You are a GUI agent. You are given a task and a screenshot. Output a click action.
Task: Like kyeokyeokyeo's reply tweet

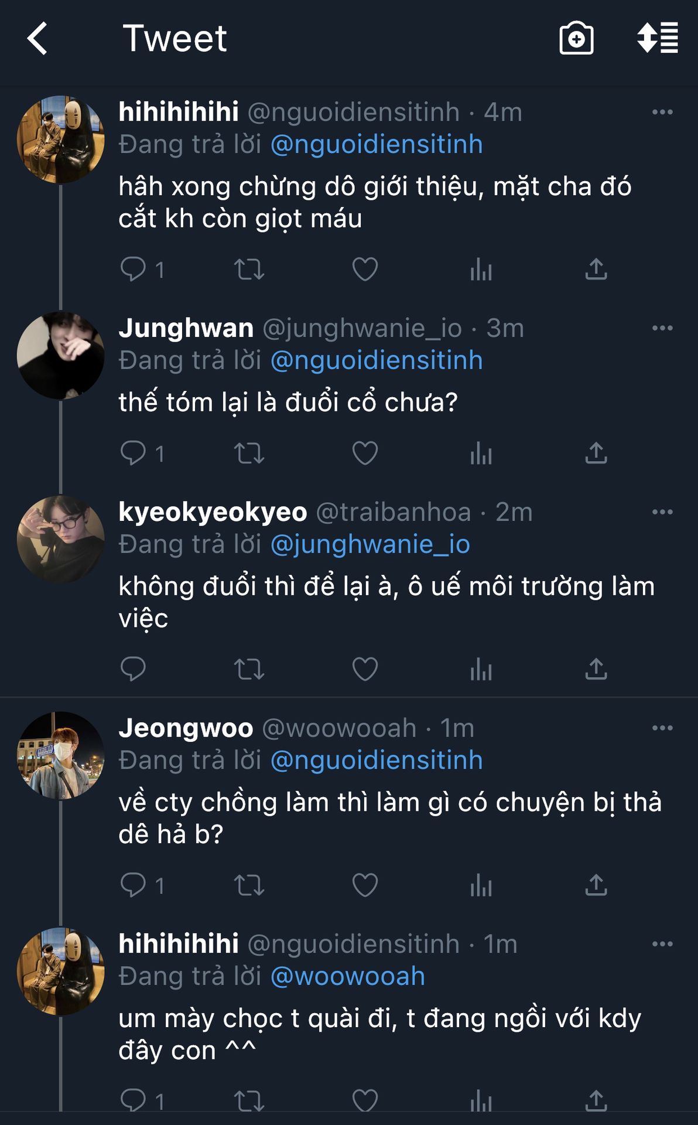click(x=365, y=669)
